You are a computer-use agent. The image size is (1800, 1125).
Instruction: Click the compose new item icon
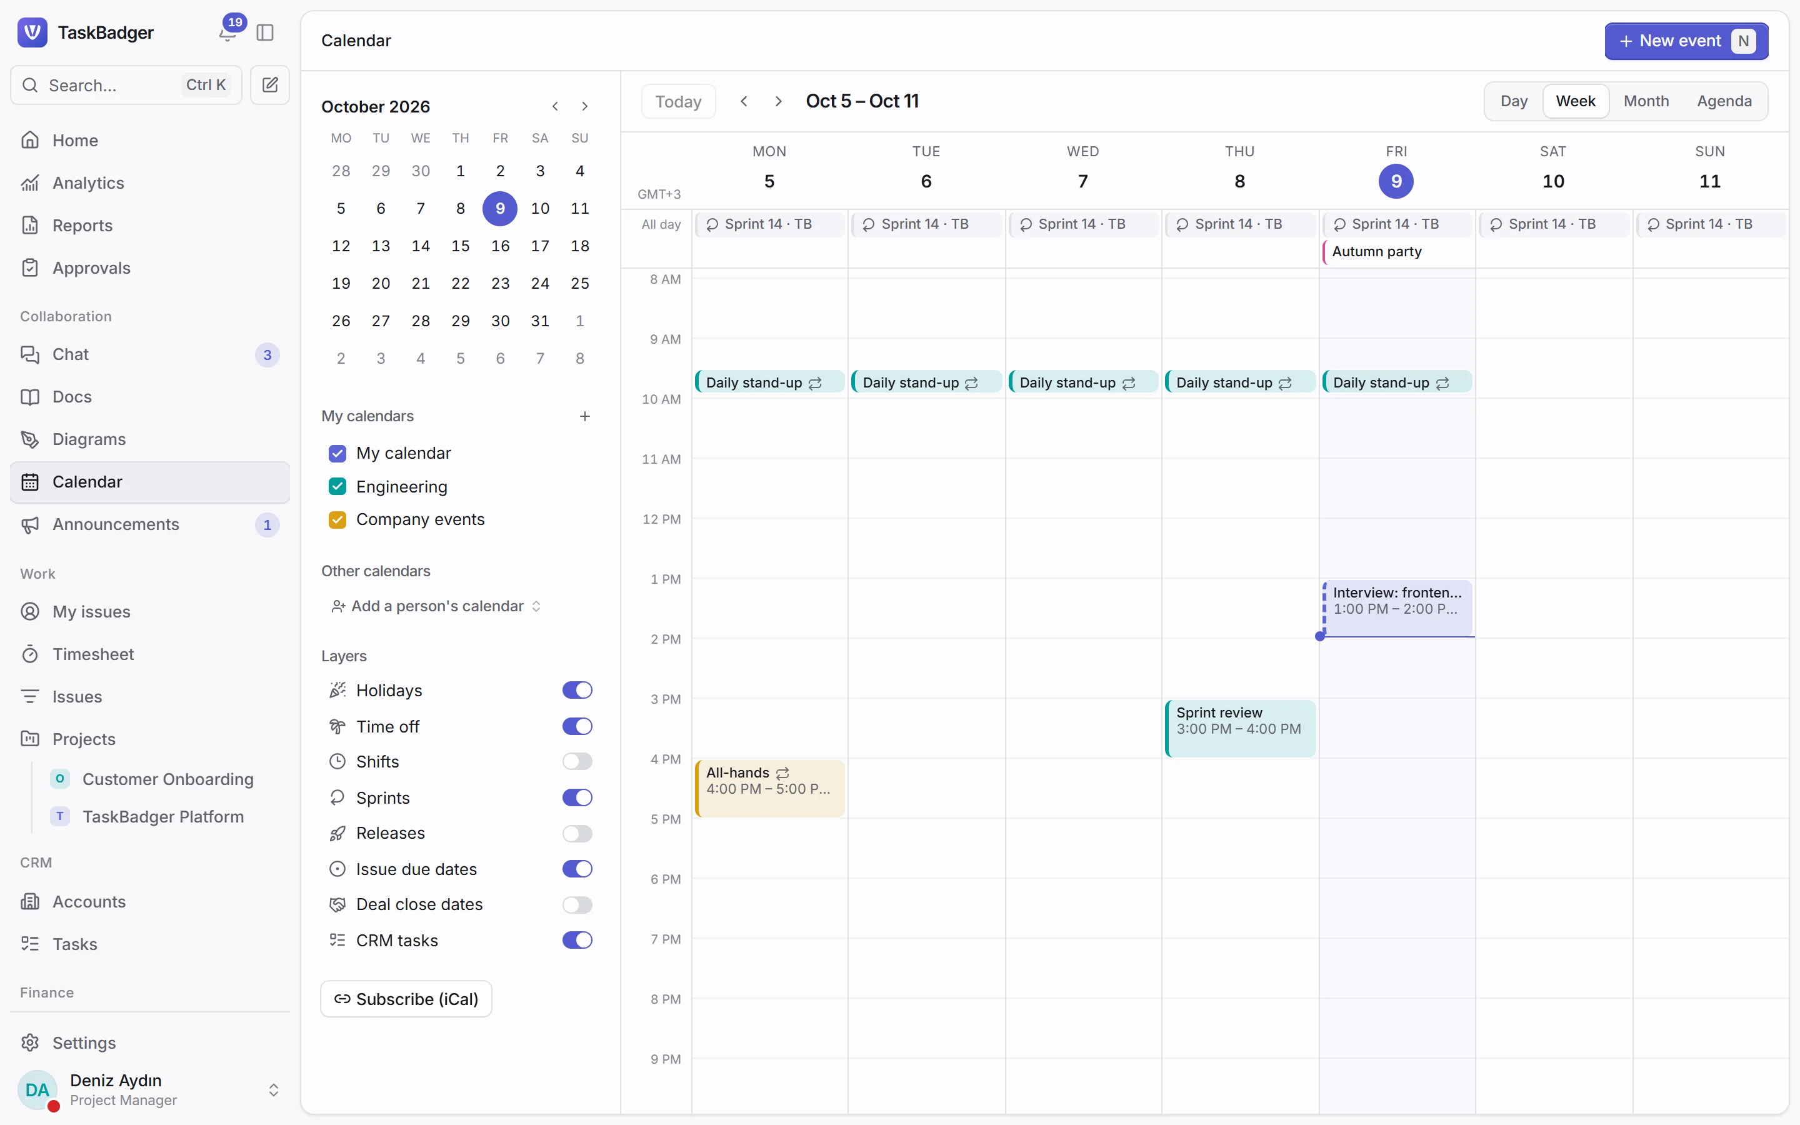coord(270,85)
